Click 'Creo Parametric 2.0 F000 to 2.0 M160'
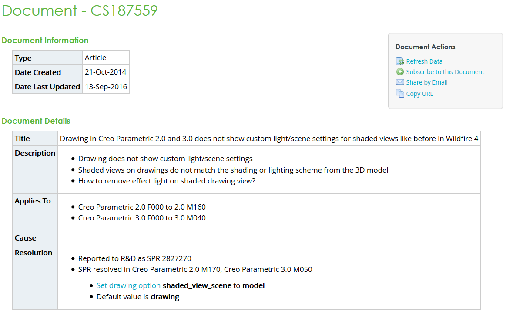506x312 pixels. click(142, 207)
